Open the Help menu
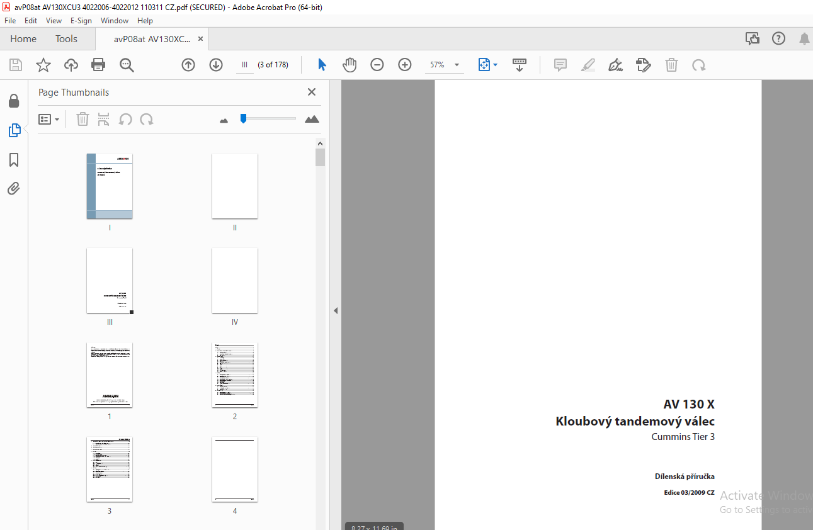Screen dimensions: 813x530 pos(145,21)
